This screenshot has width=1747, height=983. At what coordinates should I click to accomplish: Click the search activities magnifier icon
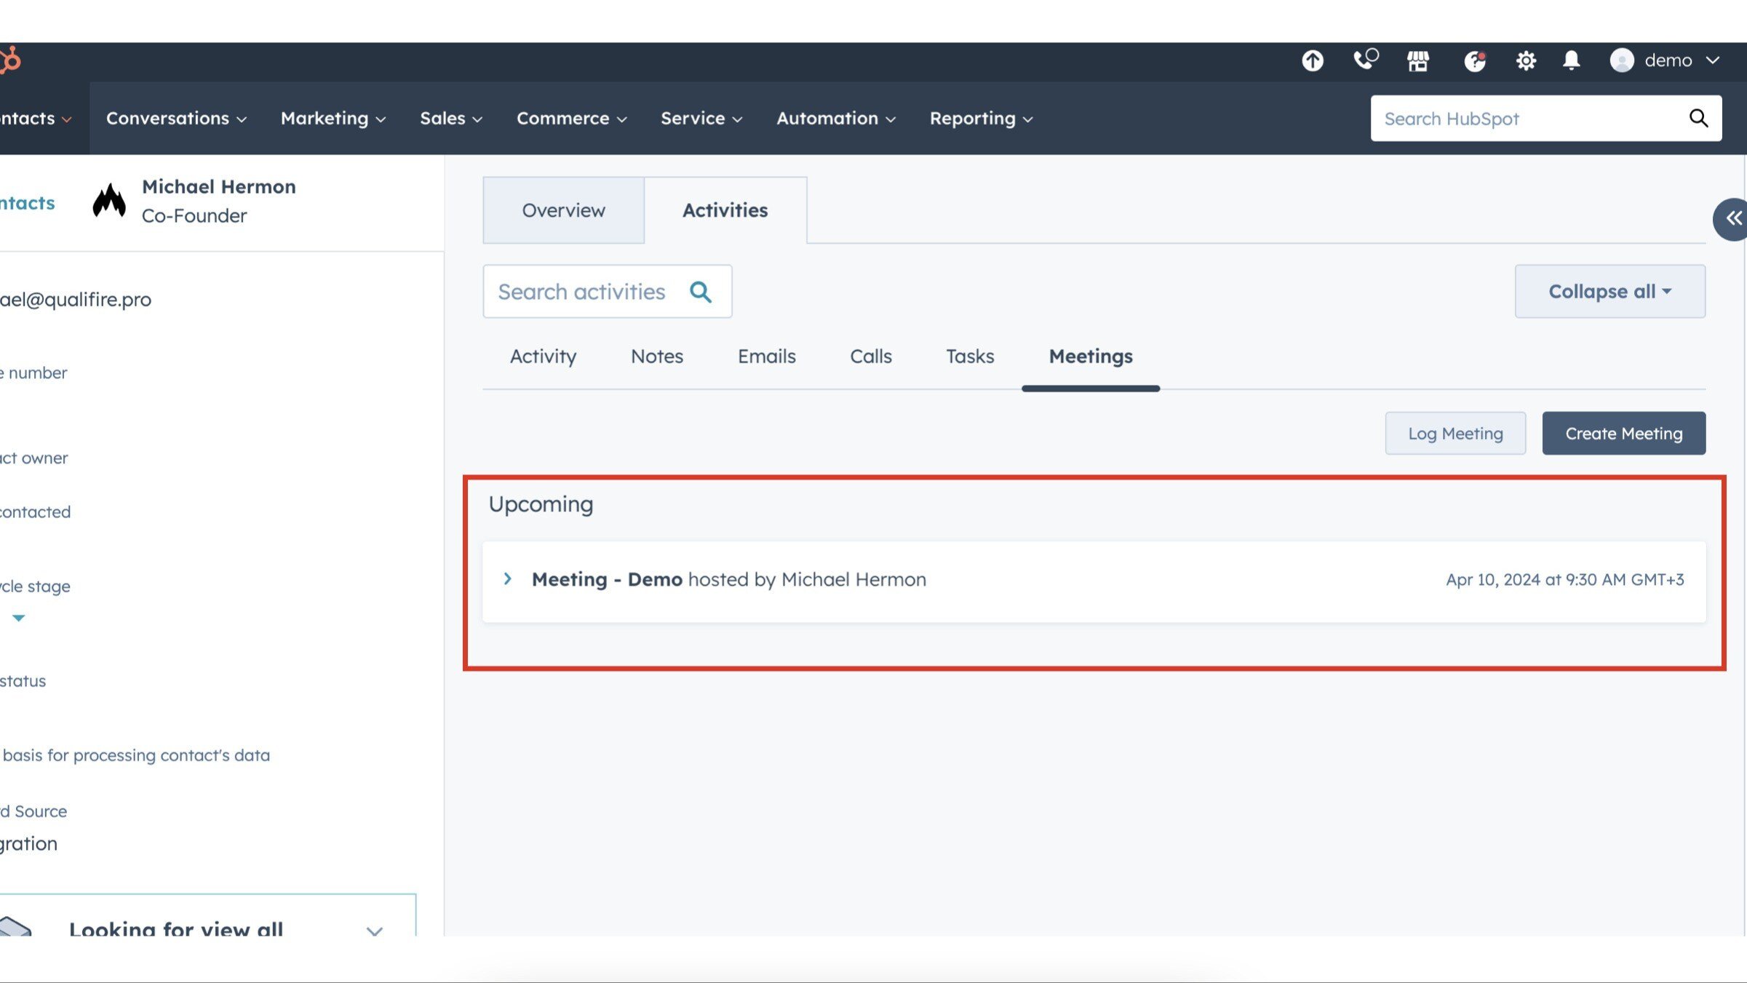coord(700,292)
